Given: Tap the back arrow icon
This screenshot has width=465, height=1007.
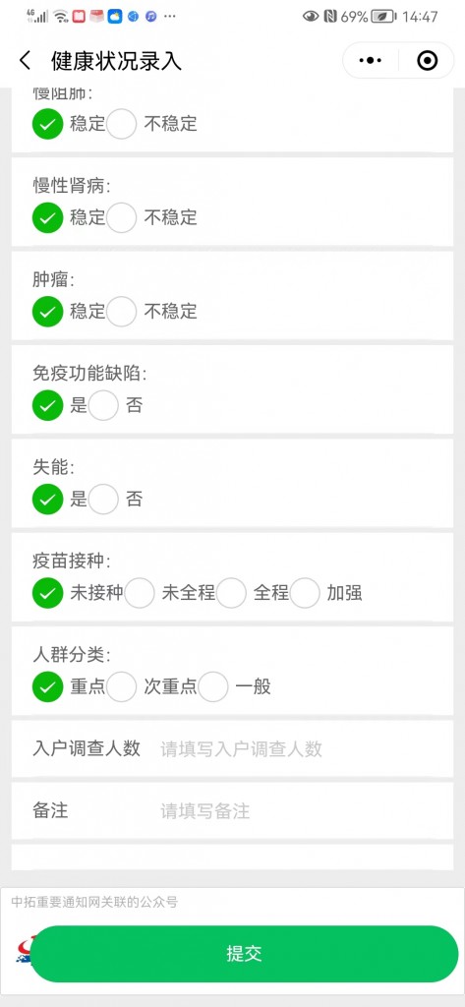Looking at the screenshot, I should click(25, 61).
